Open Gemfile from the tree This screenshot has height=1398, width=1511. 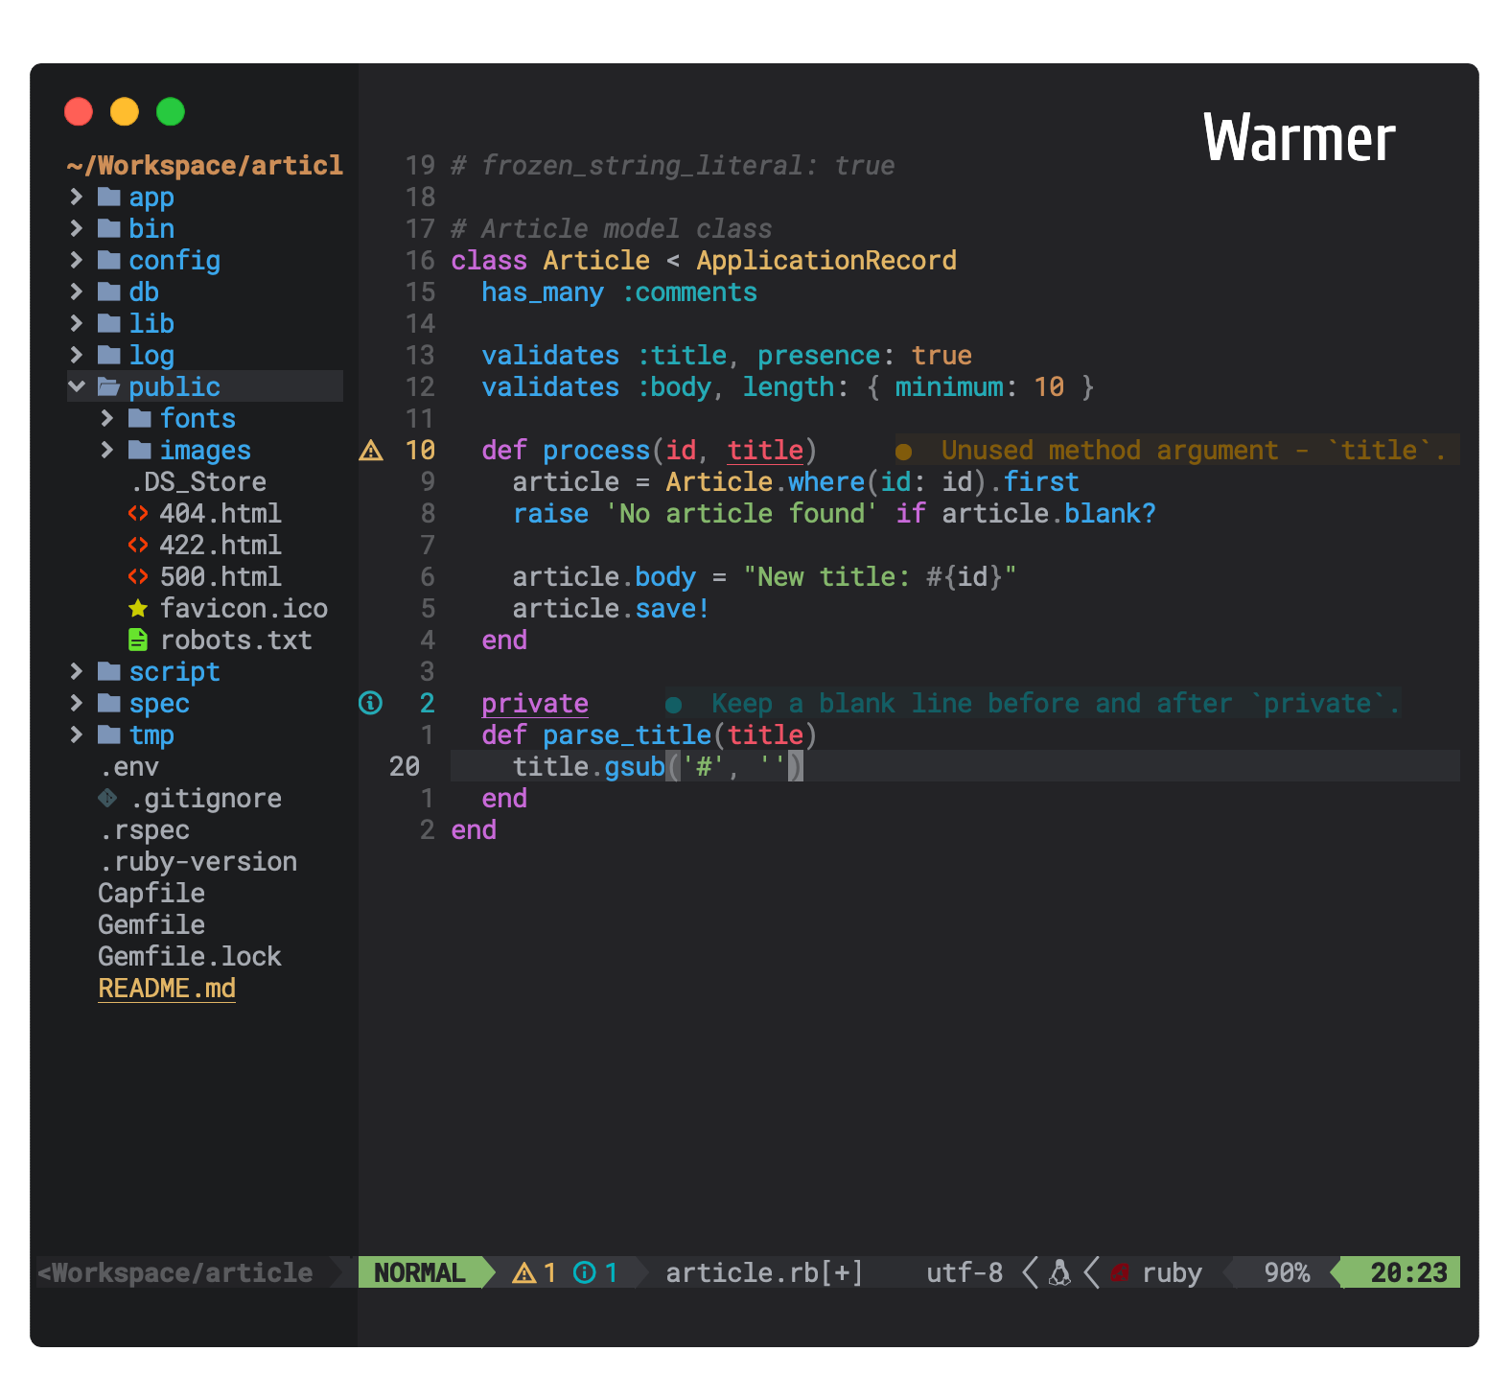(151, 924)
